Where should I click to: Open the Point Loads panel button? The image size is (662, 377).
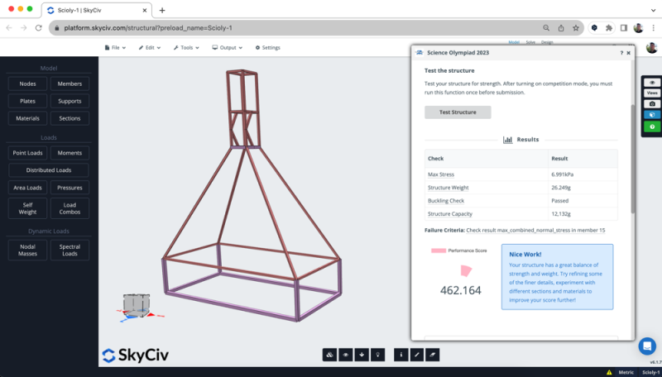coord(28,153)
